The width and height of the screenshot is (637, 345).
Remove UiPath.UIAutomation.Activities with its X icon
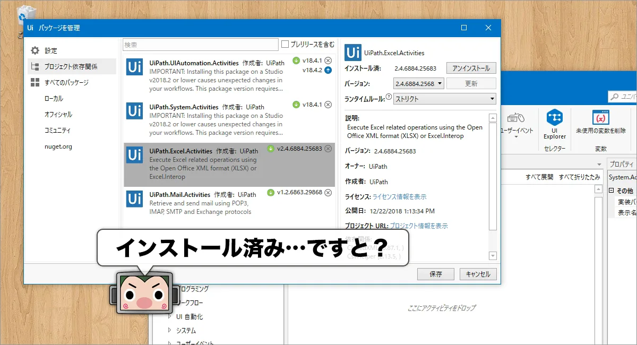coord(328,60)
